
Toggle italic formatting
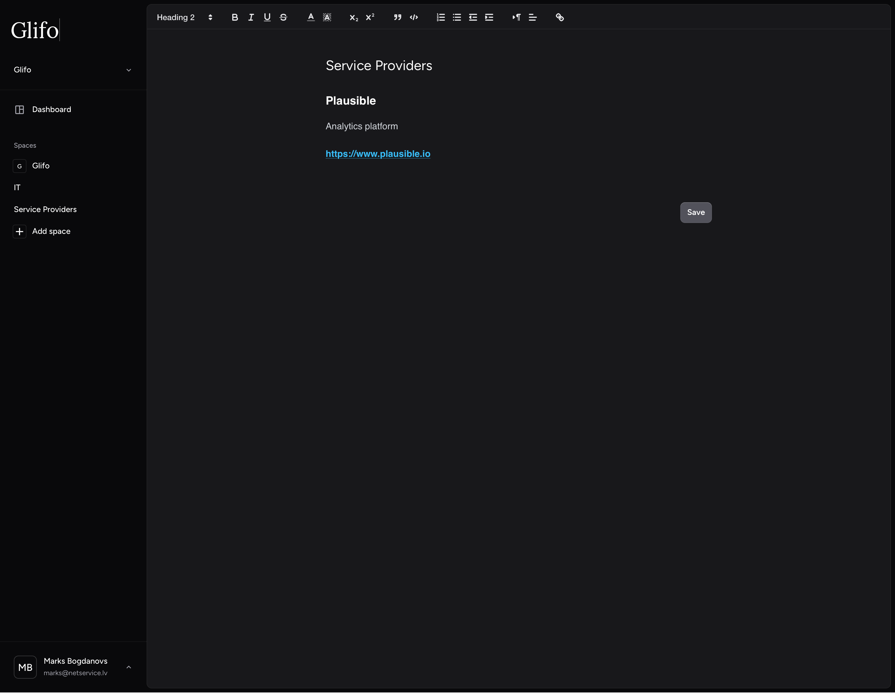(251, 17)
